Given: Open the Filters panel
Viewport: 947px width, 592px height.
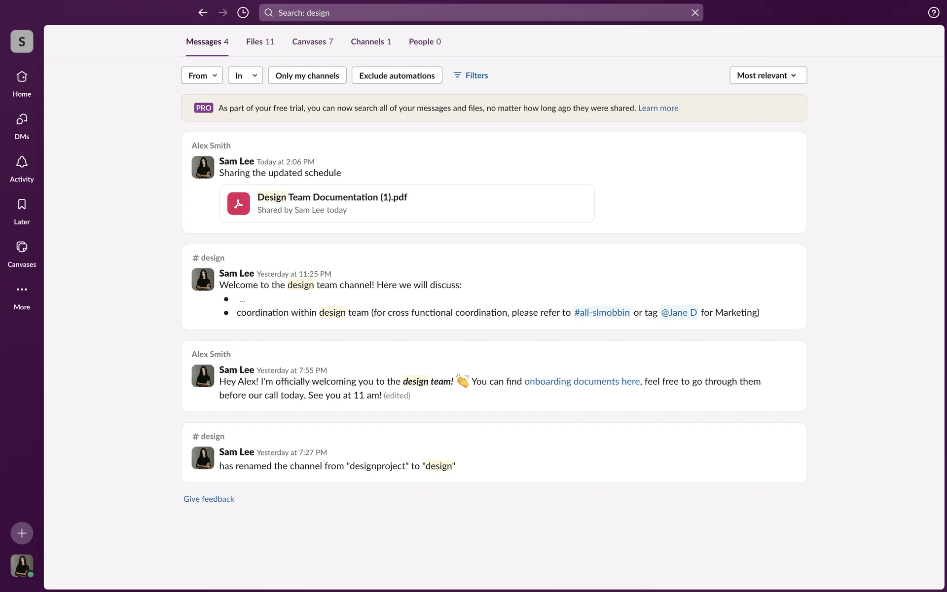Looking at the screenshot, I should pos(471,75).
